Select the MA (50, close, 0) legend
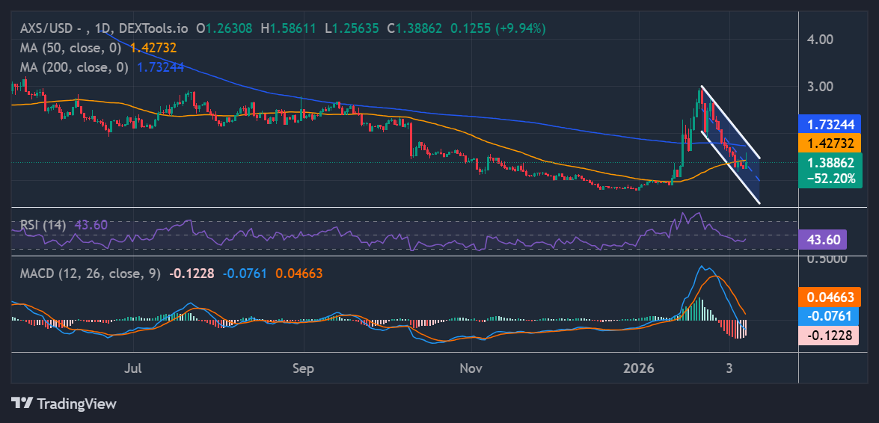This screenshot has width=879, height=423. click(70, 48)
